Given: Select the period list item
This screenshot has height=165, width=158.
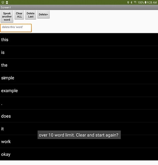Looking at the screenshot, I should pyautogui.click(x=79, y=103).
